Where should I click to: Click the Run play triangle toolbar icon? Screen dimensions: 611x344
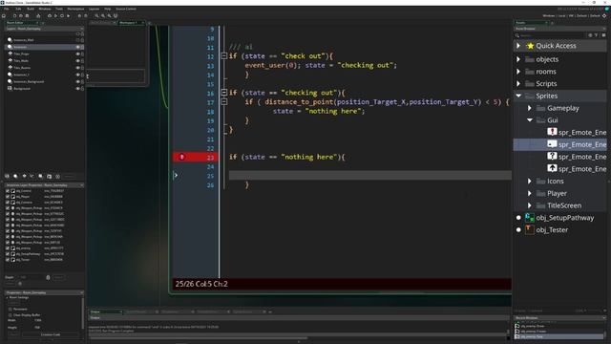(x=55, y=16)
